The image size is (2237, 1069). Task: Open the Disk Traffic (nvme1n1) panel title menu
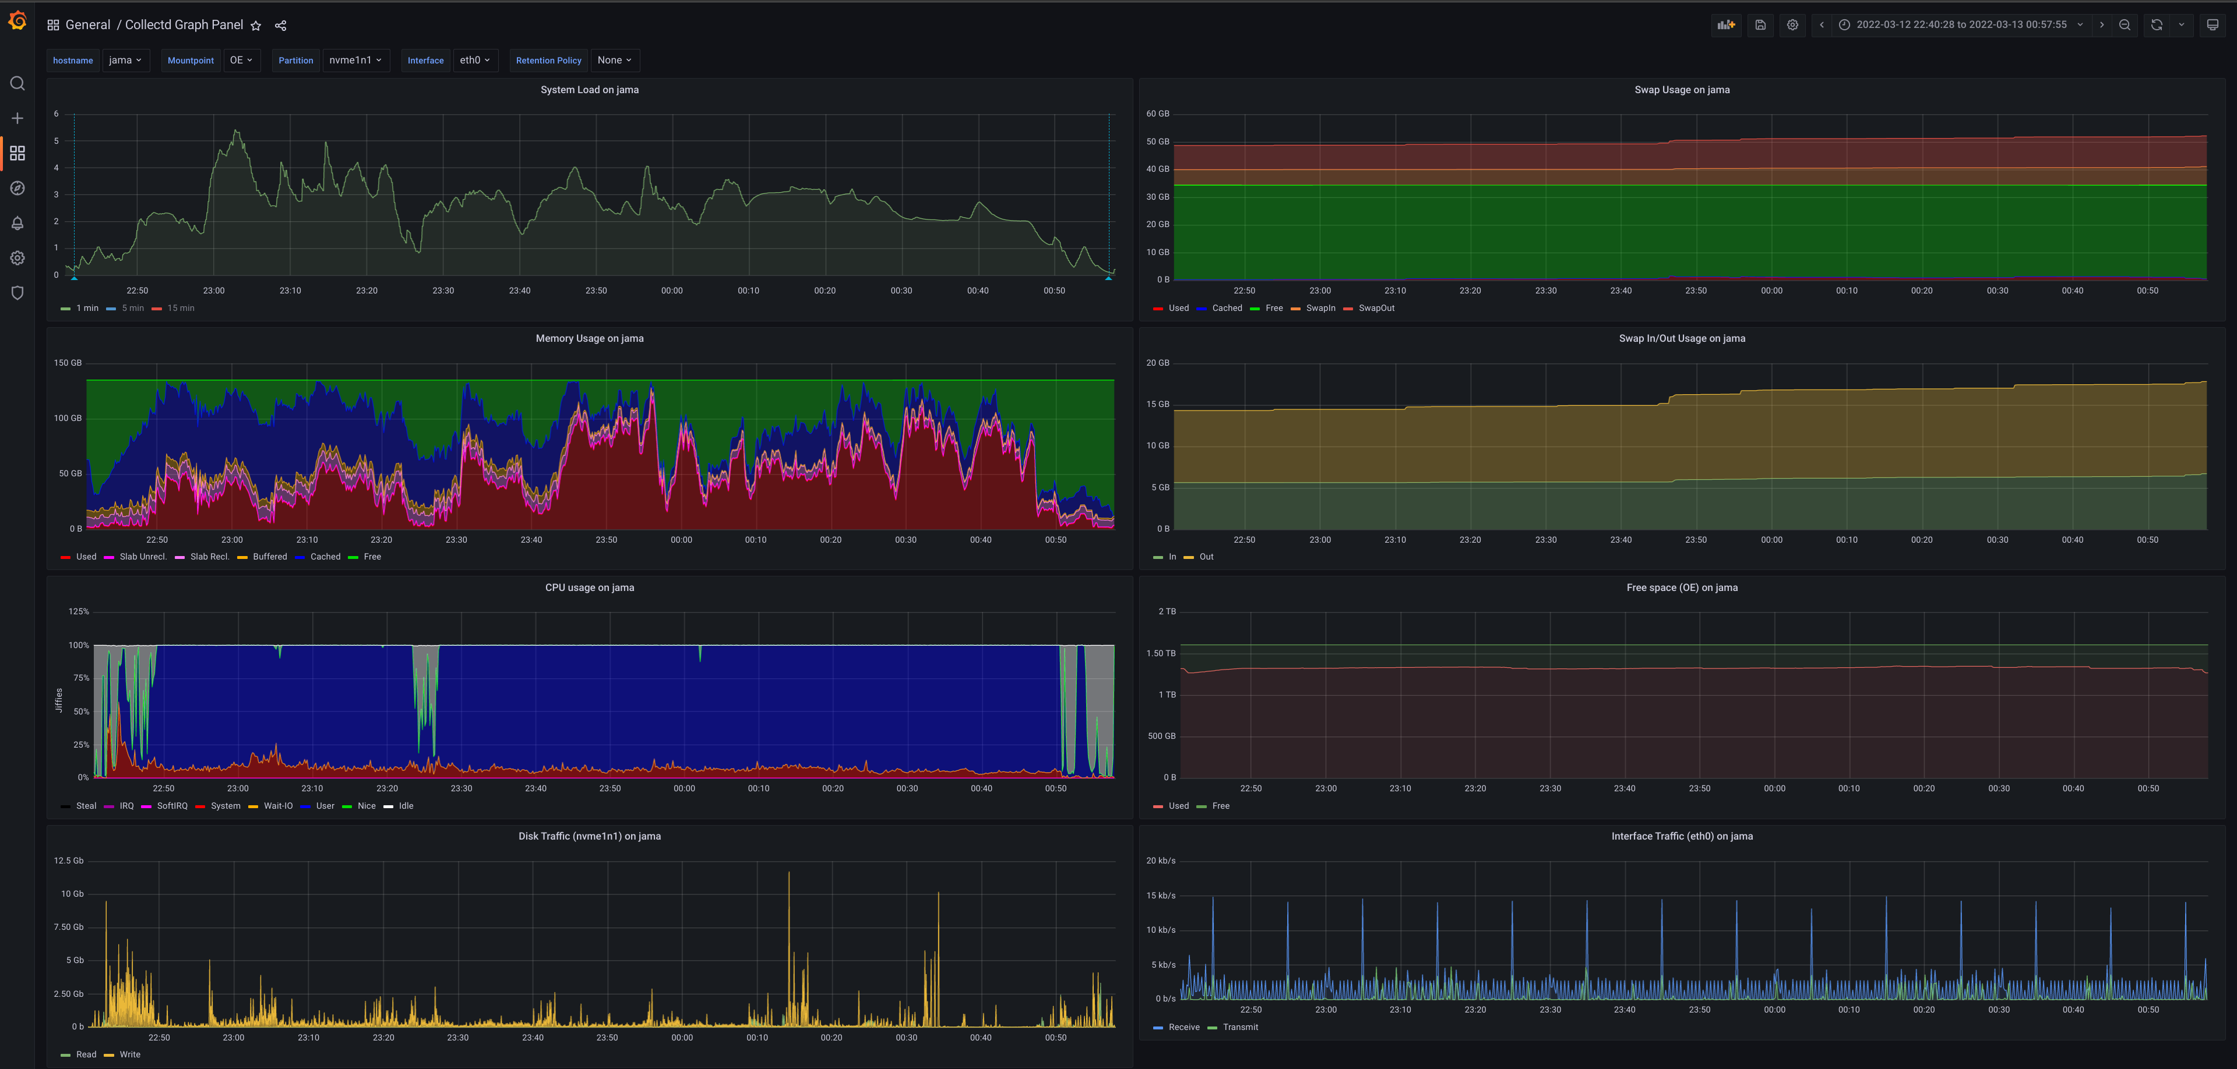(590, 837)
